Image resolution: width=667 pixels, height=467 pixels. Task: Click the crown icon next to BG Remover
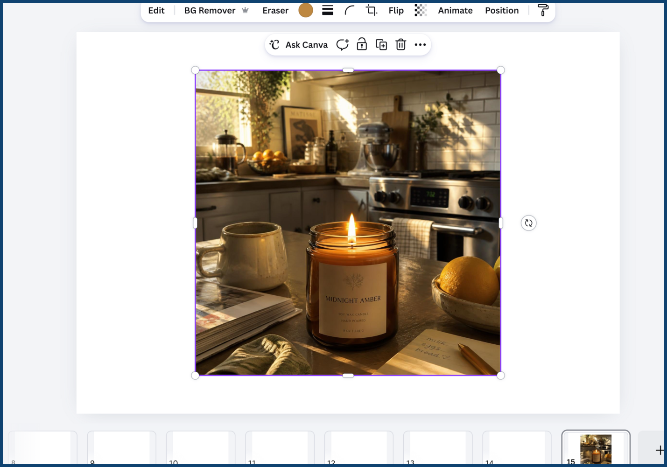point(245,10)
